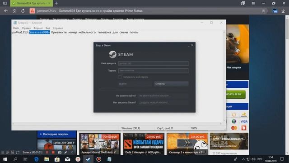
Task: Open Windows Start menu
Action: 5,159
